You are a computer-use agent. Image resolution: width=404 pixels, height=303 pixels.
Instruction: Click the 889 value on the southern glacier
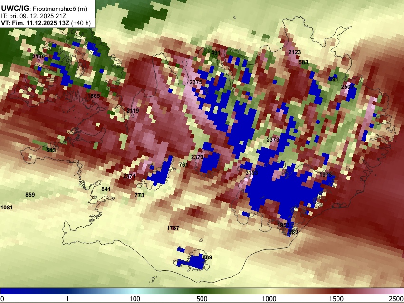click(x=207, y=257)
